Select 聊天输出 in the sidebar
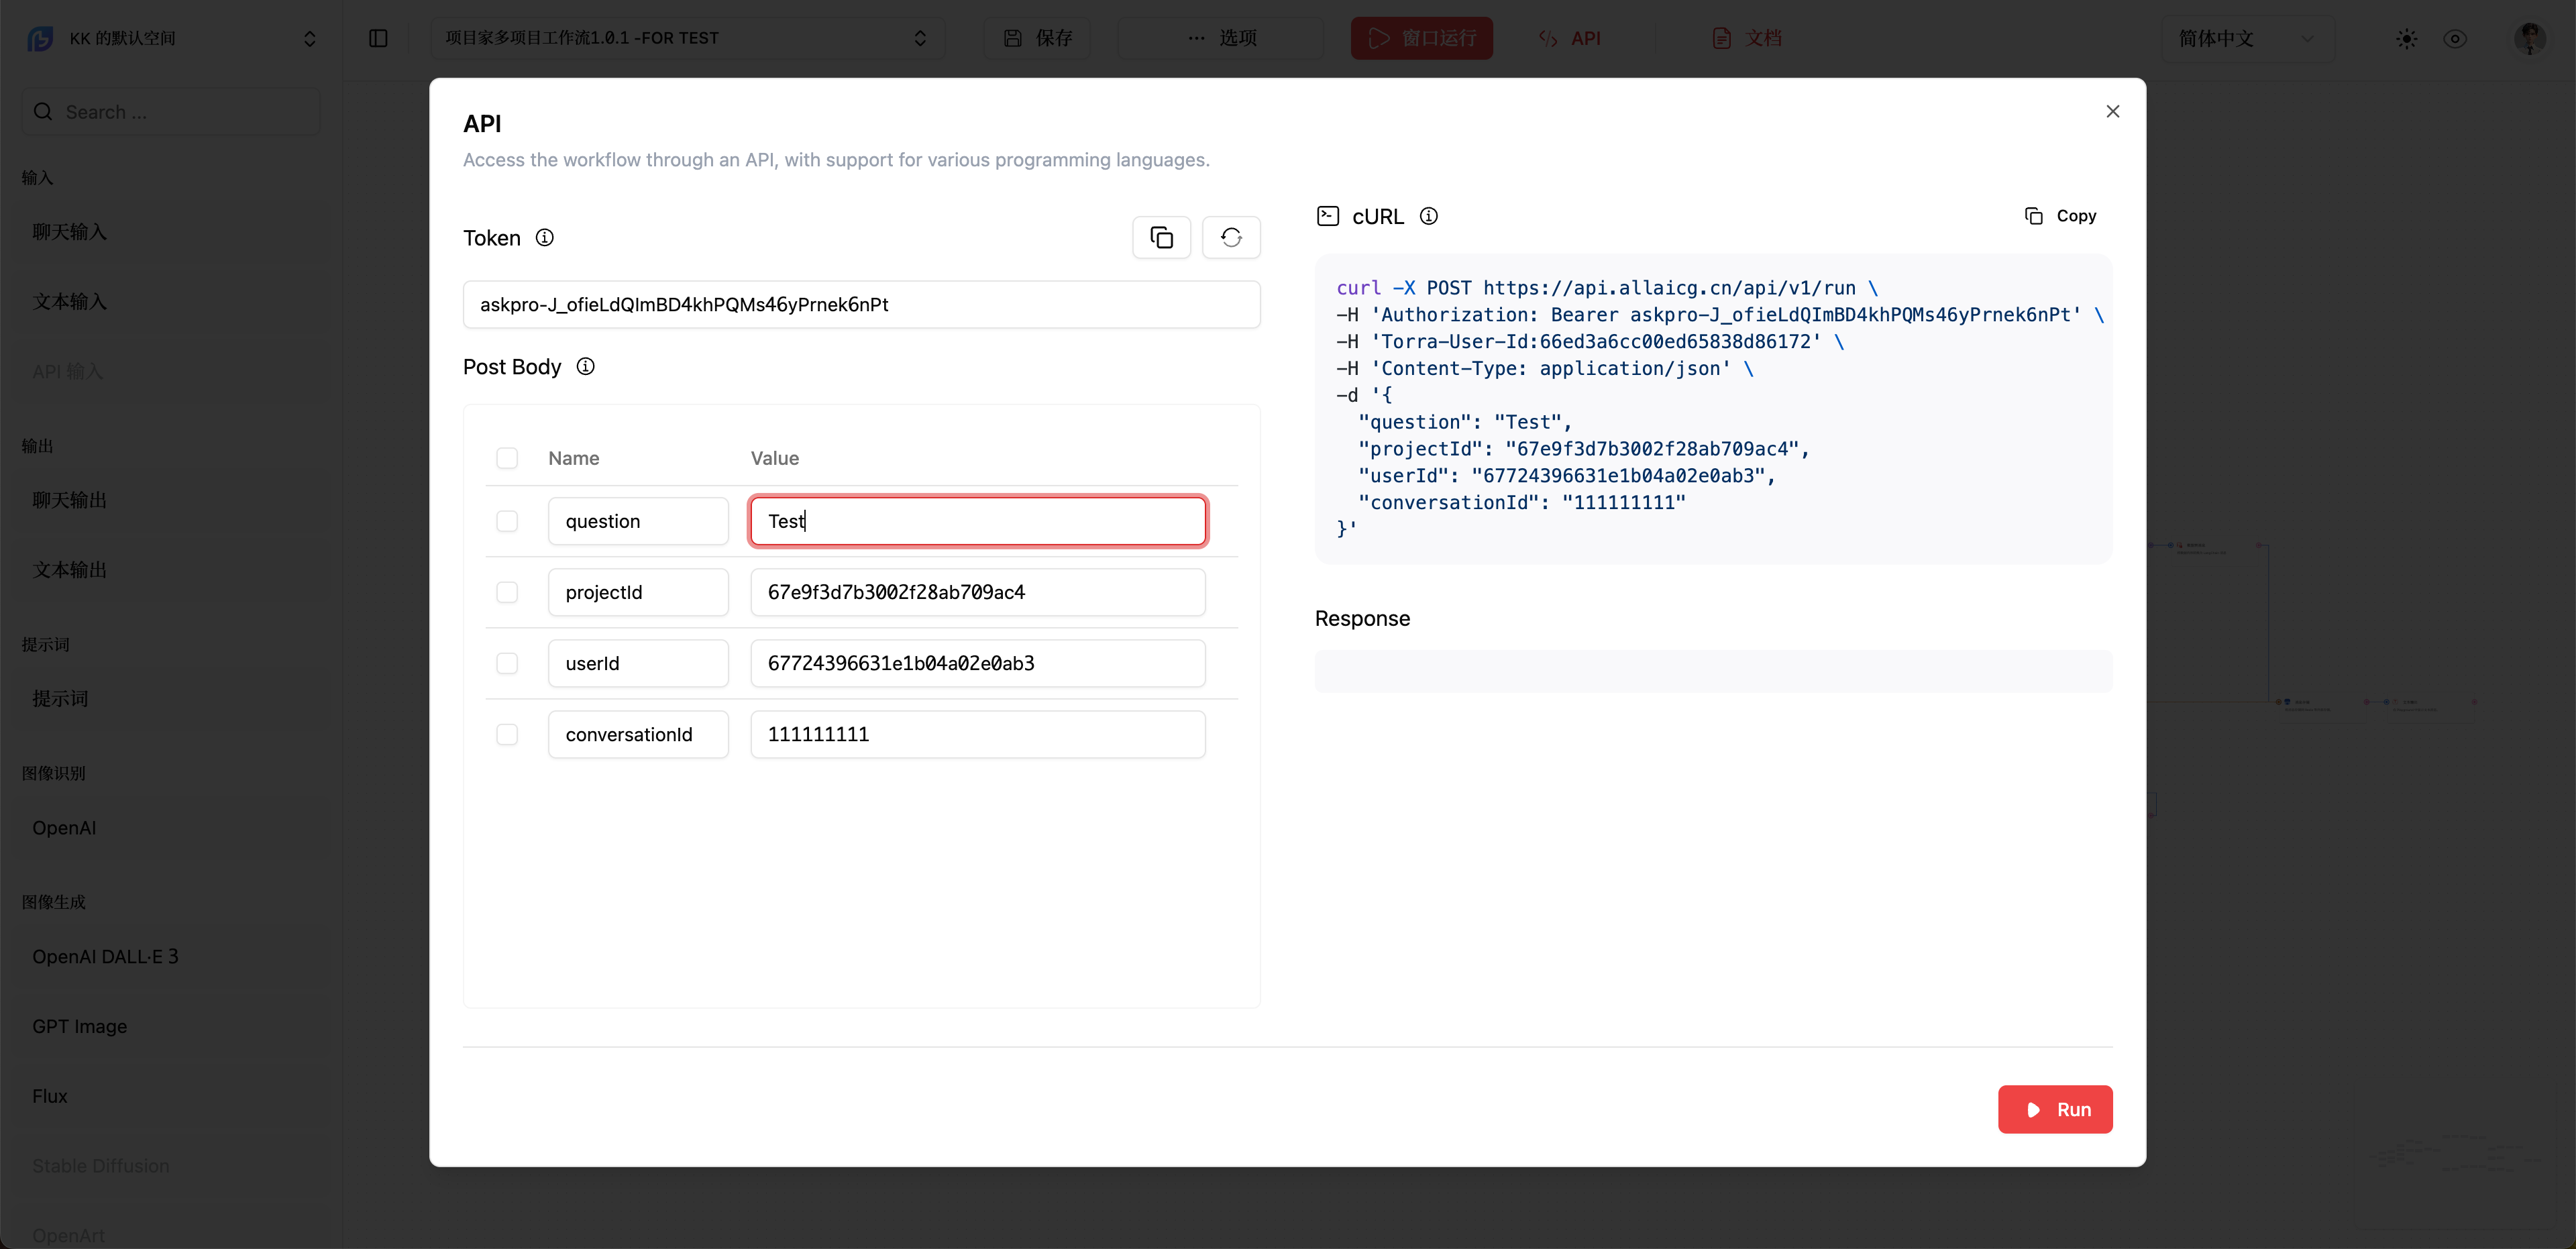2576x1249 pixels. click(x=171, y=500)
